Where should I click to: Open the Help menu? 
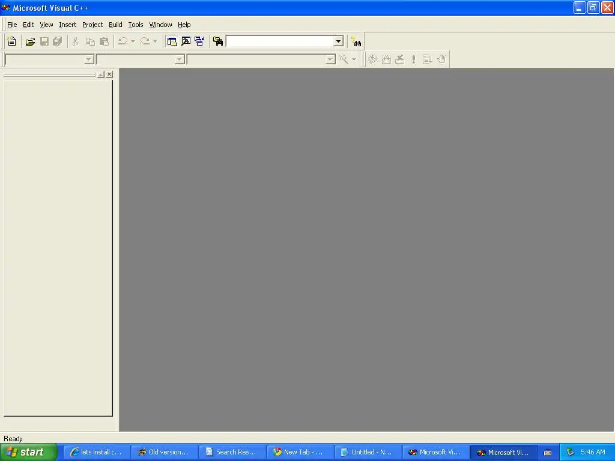click(x=184, y=25)
